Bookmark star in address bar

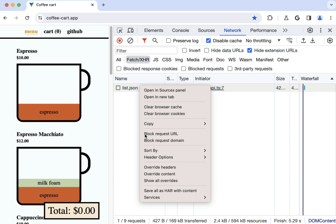[254, 18]
